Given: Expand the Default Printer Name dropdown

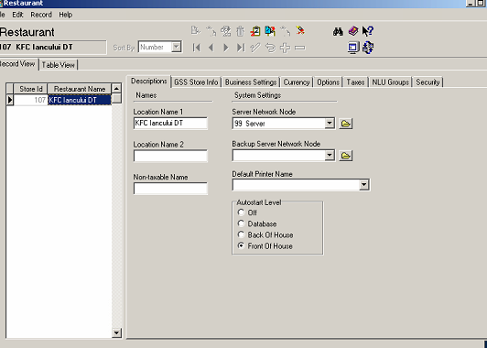Looking at the screenshot, I should click(x=363, y=185).
